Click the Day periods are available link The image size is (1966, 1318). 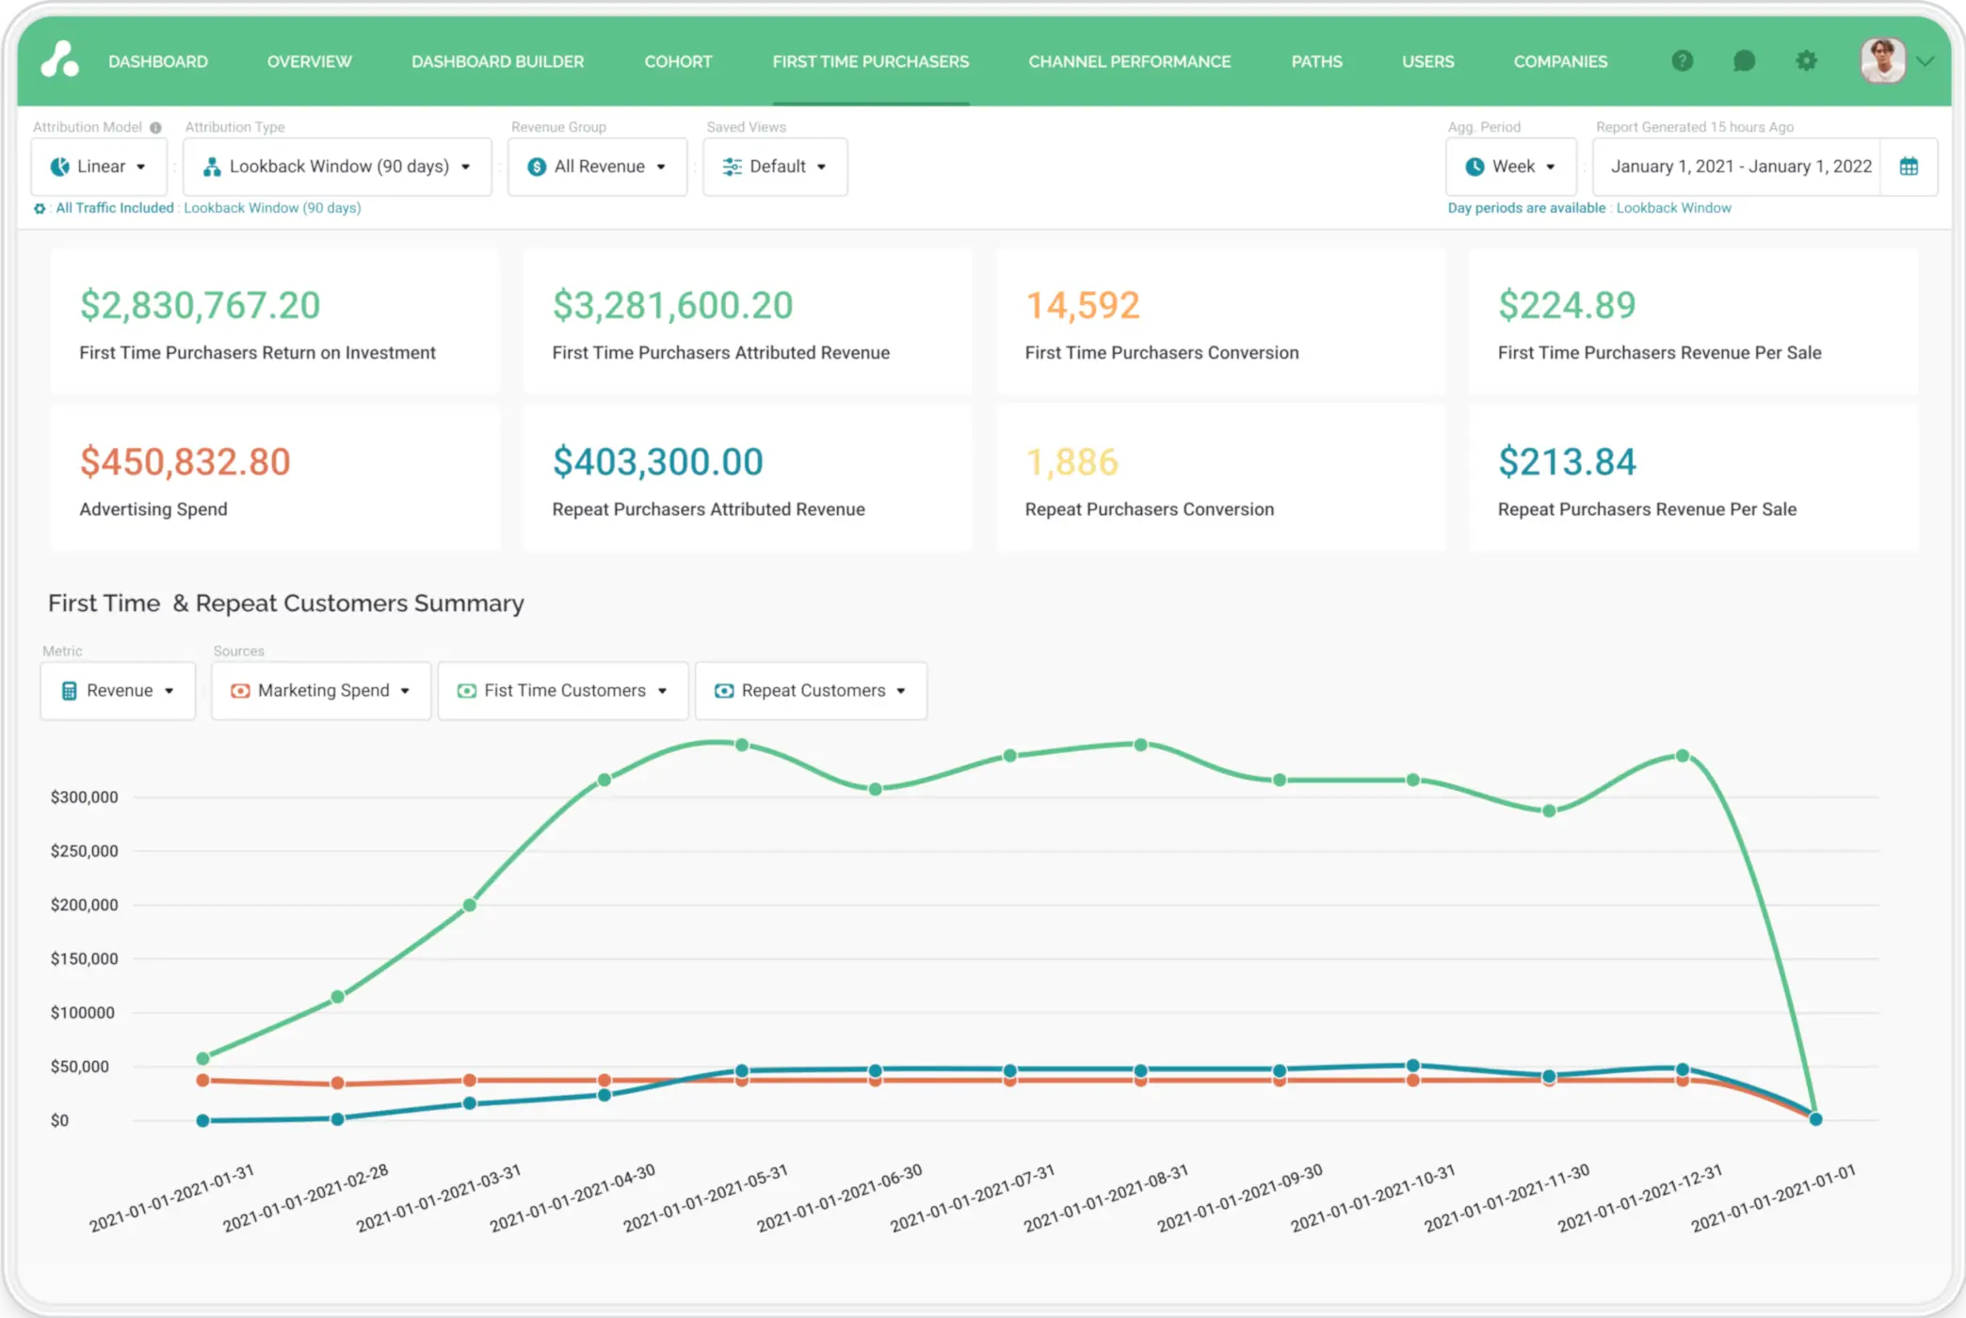[1526, 208]
